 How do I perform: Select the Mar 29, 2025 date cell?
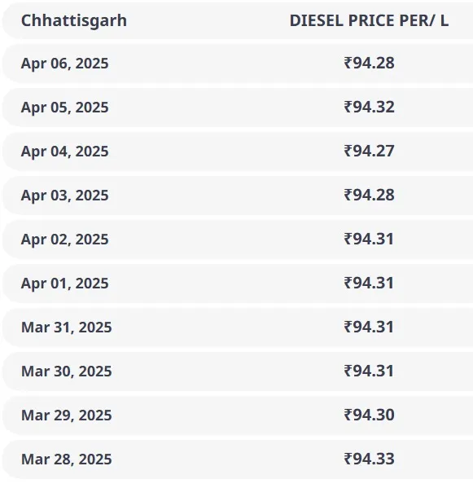(66, 415)
